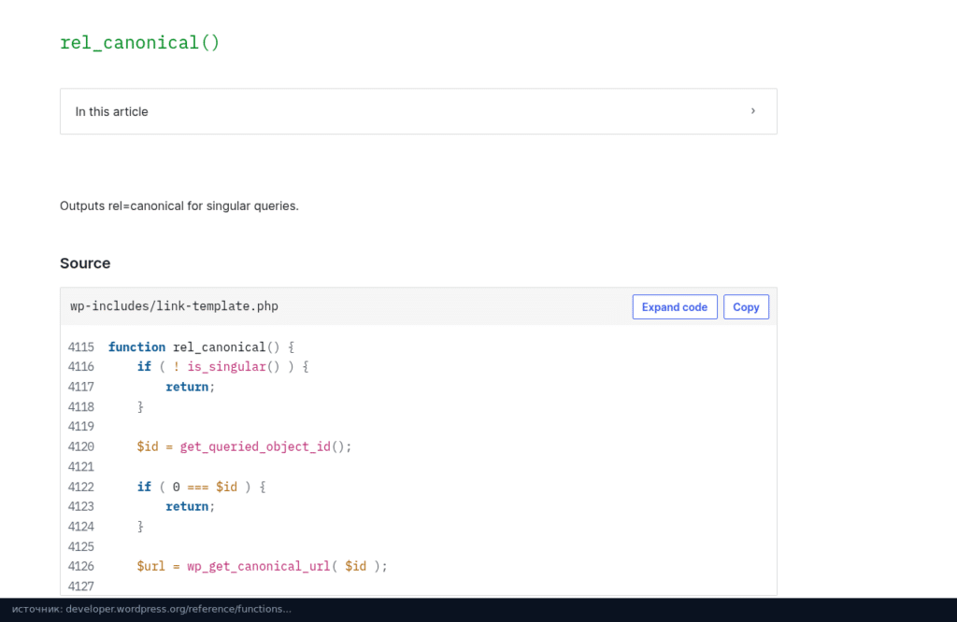Screen dimensions: 957x622
Task: Click the Expand code button
Action: [x=675, y=306]
